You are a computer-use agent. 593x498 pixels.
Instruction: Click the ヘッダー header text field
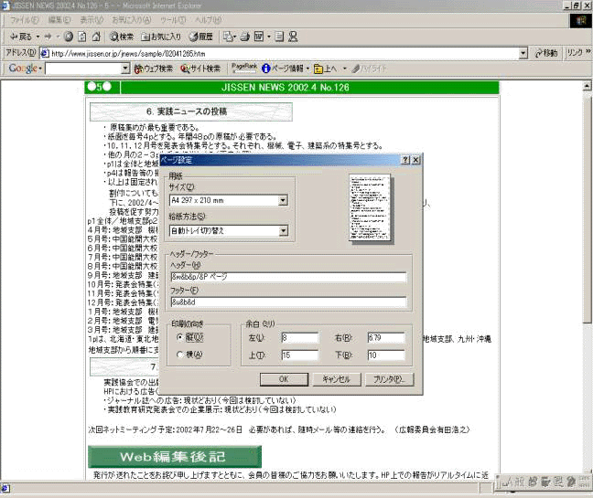click(x=288, y=276)
